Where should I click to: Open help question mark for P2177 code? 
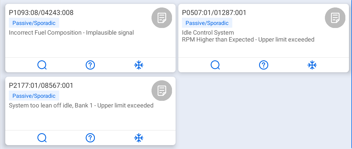pos(90,138)
